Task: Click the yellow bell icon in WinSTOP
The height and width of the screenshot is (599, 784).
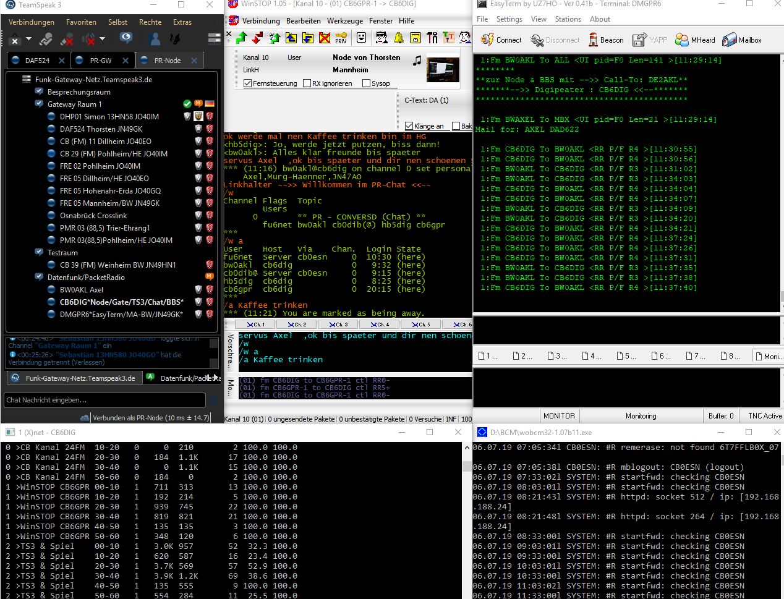Action: [x=399, y=38]
